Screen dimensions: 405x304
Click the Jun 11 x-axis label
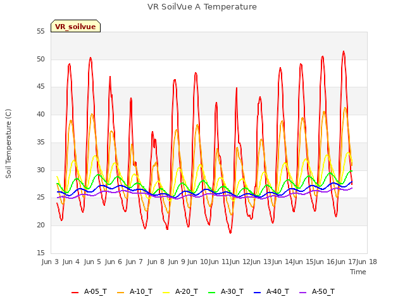219,262
